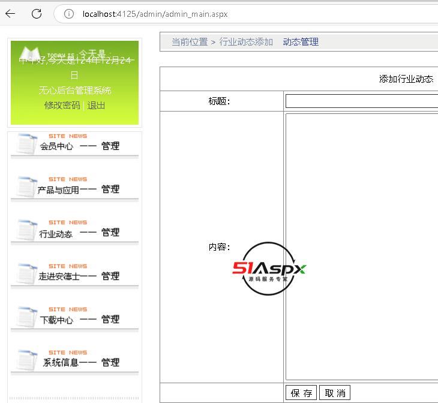This screenshot has height=403, width=438.
Task: Open 会员中心 management menu
Action: 80,146
